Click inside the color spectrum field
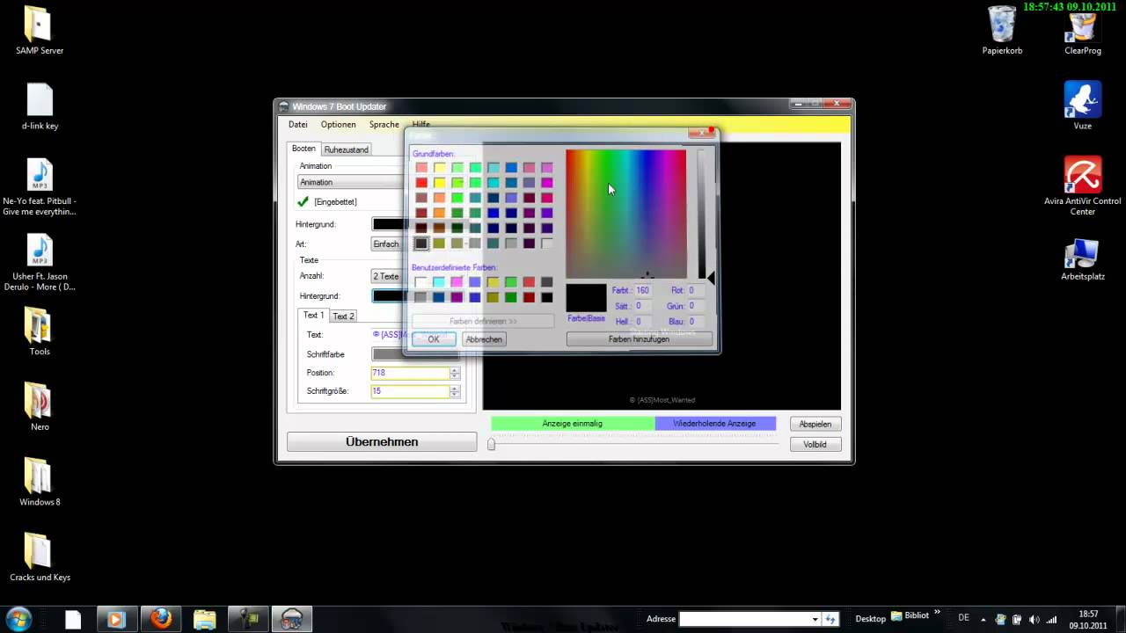The image size is (1126, 633). click(625, 214)
